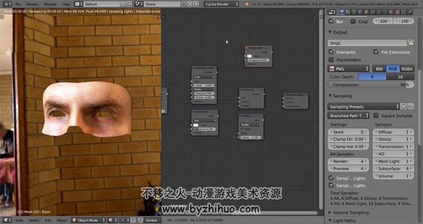This screenshot has width=423, height=224.
Task: Open the 3D view Add menu
Action: pyautogui.click(x=48, y=220)
